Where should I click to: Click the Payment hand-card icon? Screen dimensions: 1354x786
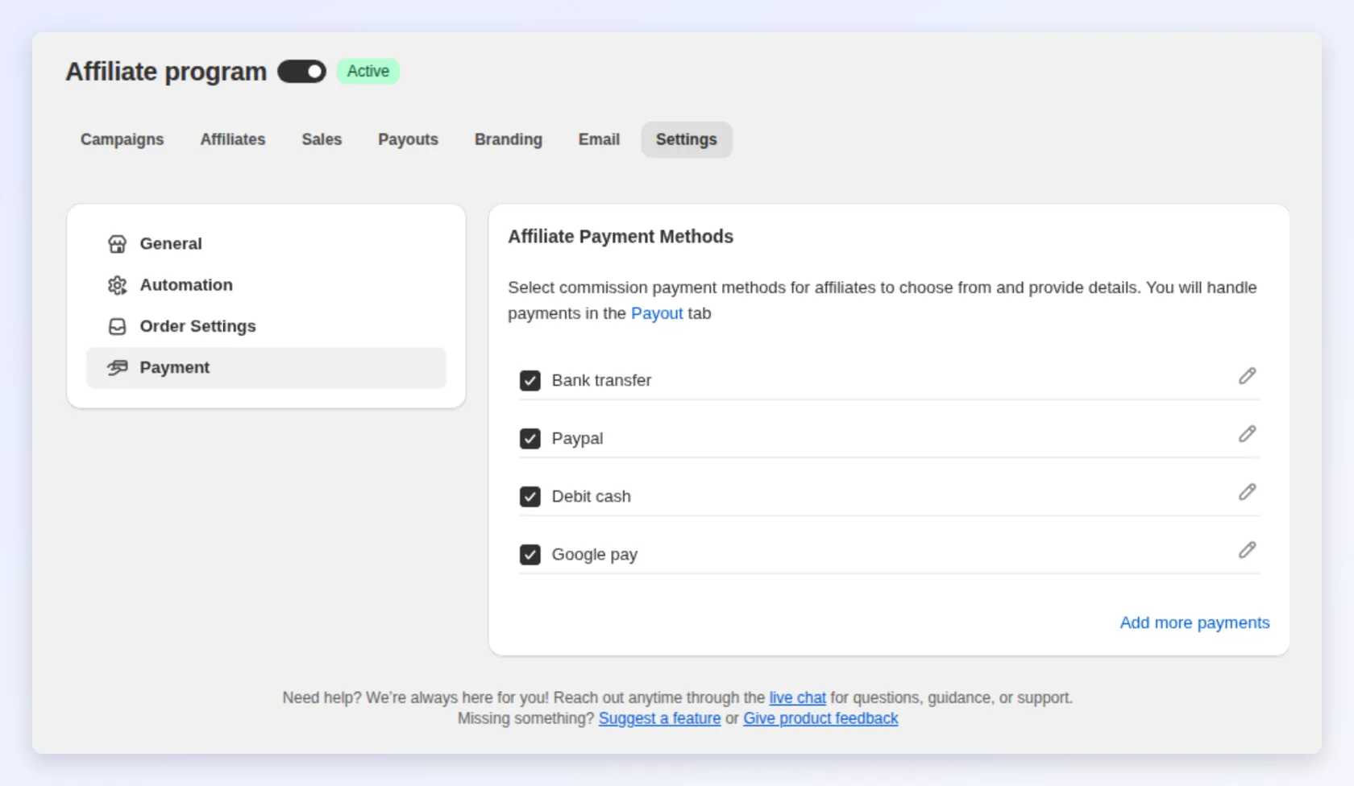click(118, 367)
